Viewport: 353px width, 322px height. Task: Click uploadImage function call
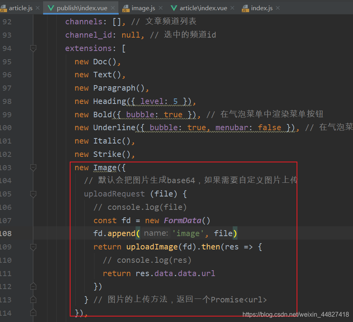(152, 247)
